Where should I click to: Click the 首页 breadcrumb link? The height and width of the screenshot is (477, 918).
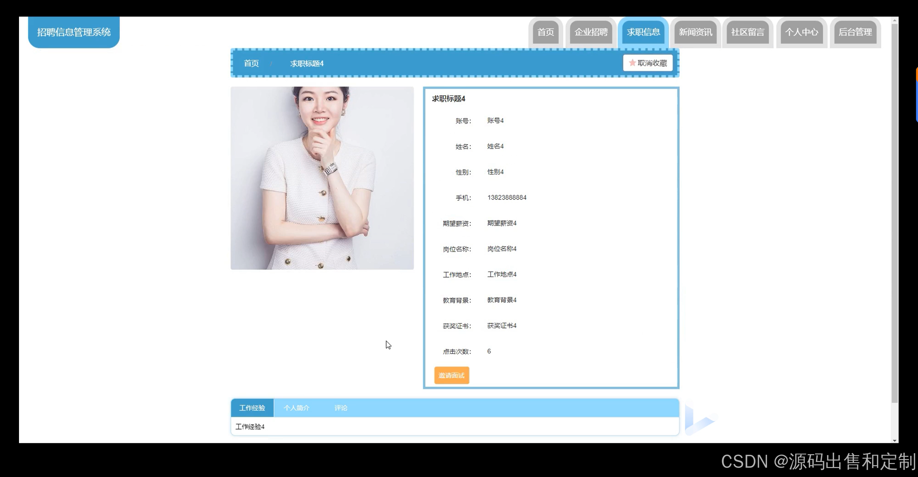(251, 63)
